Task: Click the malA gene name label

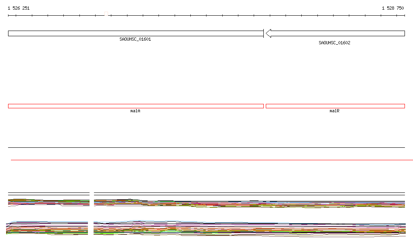Action: pyautogui.click(x=135, y=111)
